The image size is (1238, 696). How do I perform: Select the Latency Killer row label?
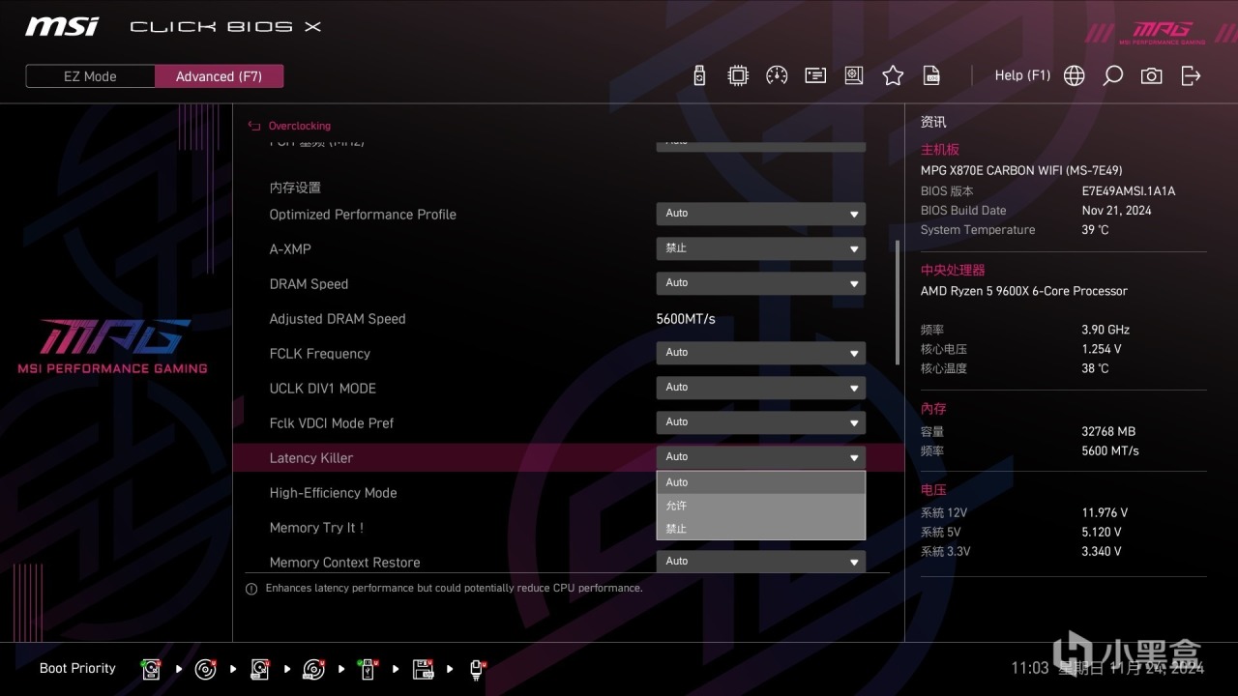[x=311, y=458]
